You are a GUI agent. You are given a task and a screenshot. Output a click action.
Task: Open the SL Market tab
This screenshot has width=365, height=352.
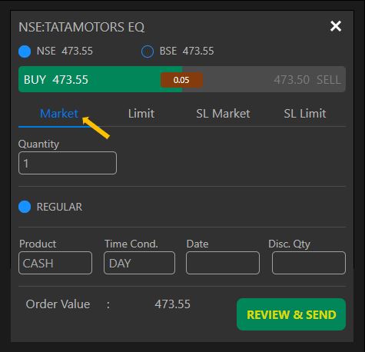[x=223, y=114]
